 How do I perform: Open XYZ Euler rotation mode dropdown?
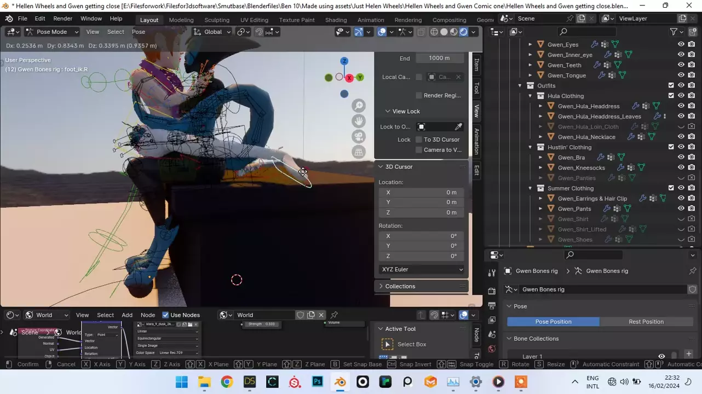click(422, 269)
